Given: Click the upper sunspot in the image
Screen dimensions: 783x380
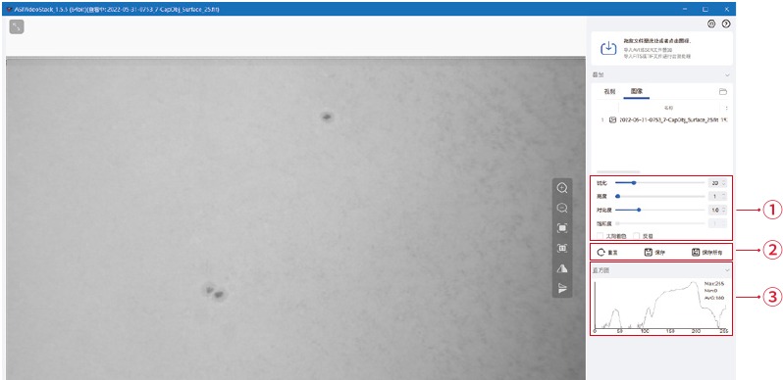Looking at the screenshot, I should pos(327,118).
